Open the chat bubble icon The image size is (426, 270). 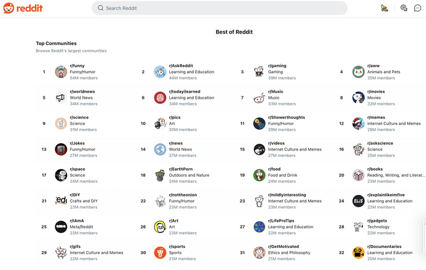[417, 8]
